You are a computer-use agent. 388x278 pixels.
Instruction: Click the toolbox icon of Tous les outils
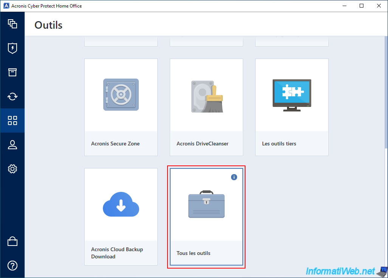click(x=206, y=204)
